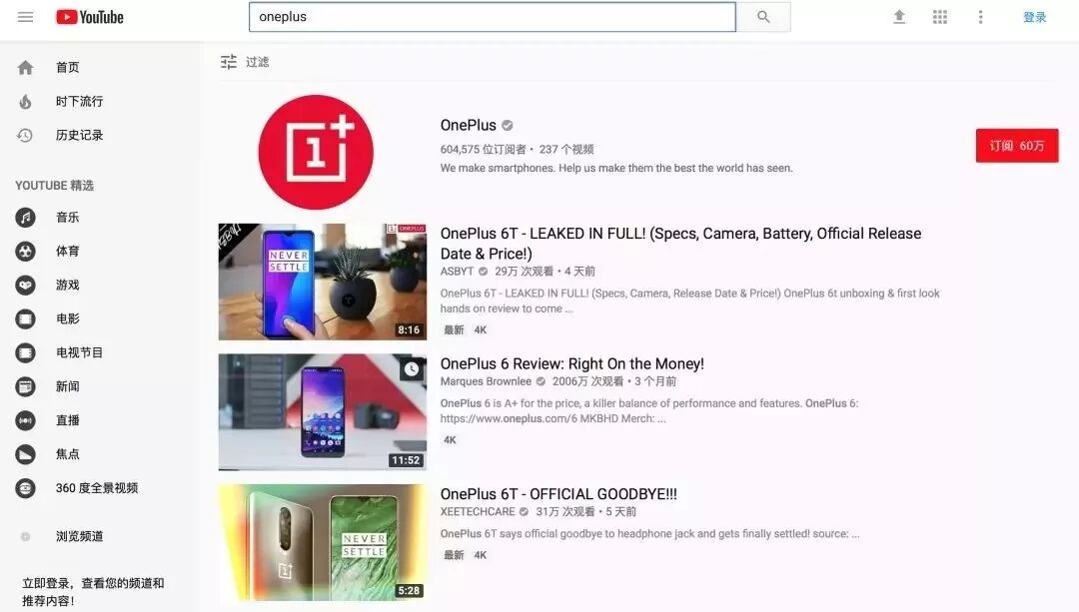Click the home icon in sidebar

(25, 67)
